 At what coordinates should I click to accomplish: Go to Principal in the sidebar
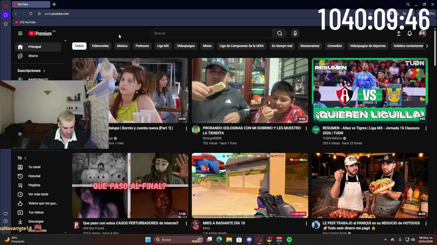click(x=38, y=47)
